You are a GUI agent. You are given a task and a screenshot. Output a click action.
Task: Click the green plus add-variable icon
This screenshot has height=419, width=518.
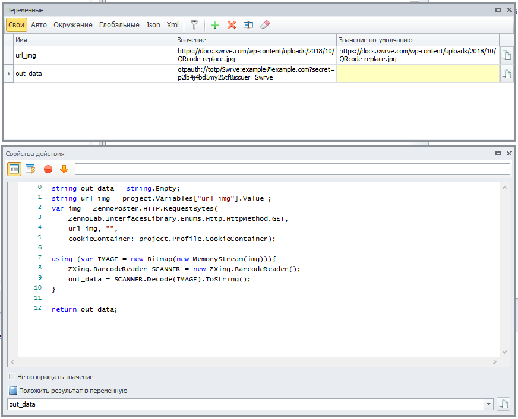[x=215, y=25]
